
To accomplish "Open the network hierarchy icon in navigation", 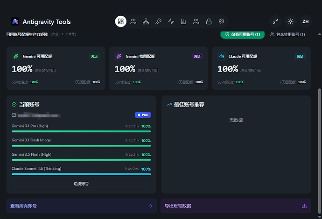I will pyautogui.click(x=146, y=21).
